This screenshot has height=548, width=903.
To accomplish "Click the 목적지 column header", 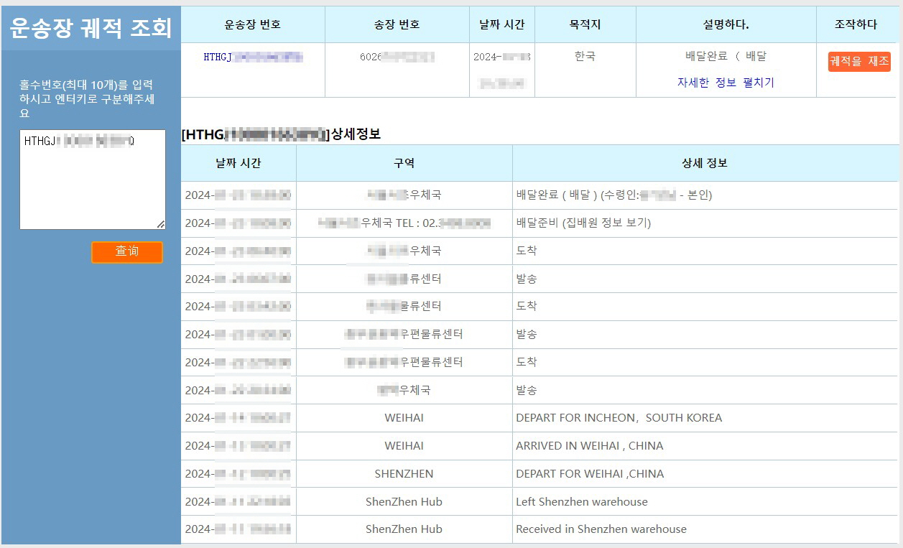I will (x=585, y=24).
